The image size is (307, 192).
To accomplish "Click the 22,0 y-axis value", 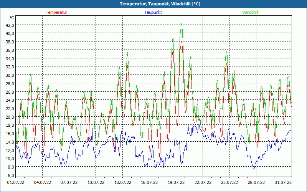I will click(x=10, y=109).
